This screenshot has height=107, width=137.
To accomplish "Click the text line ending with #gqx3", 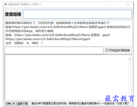I will click(48, 39).
